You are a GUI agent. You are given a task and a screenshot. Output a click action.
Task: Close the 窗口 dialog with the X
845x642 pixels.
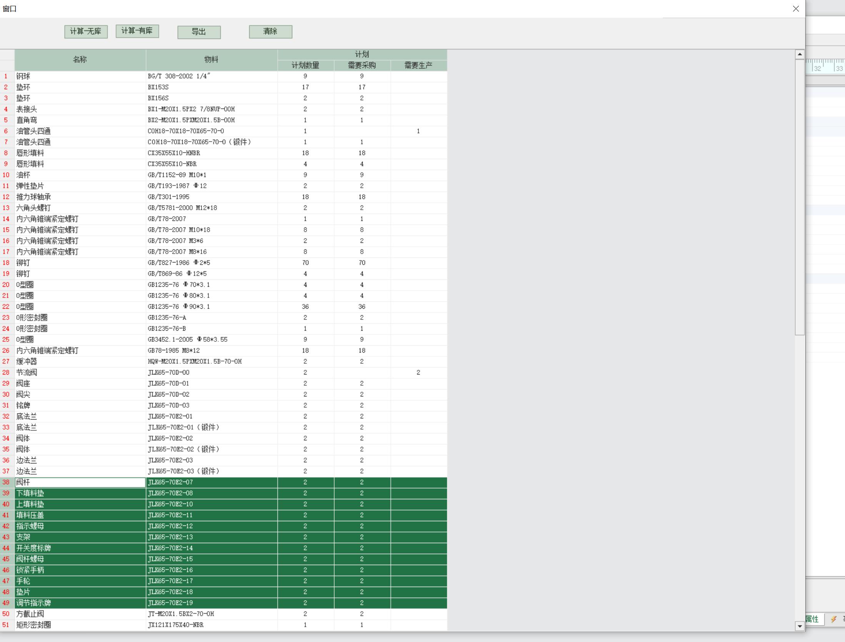coord(796,8)
